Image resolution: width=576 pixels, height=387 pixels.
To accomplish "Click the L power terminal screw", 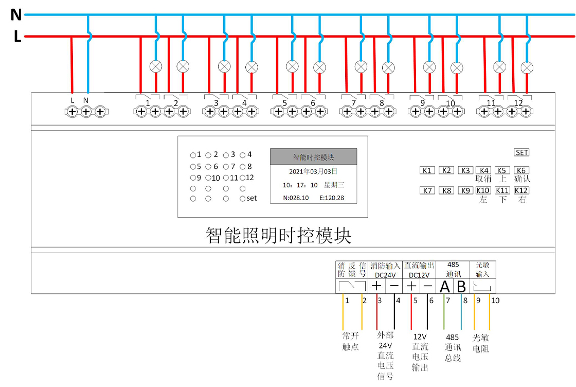I will (x=73, y=111).
